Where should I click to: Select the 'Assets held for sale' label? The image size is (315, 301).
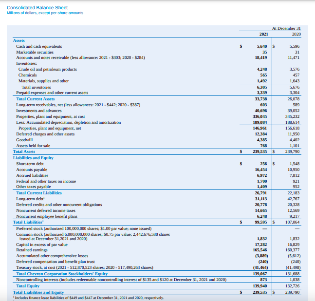[x=33, y=146]
